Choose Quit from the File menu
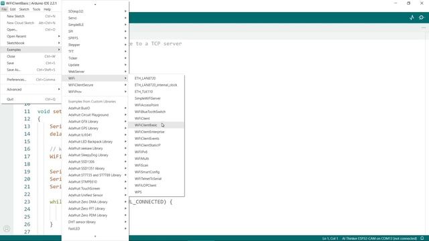The image size is (429, 241). [x=31, y=99]
